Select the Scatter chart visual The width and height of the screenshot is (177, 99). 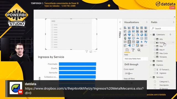coord(133,35)
